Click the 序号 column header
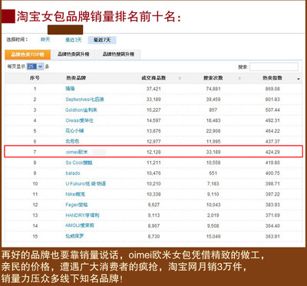The width and height of the screenshot is (307, 286). click(x=35, y=78)
